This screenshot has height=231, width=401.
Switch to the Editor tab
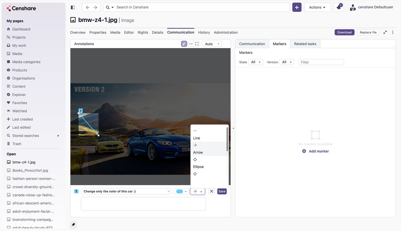[129, 33]
